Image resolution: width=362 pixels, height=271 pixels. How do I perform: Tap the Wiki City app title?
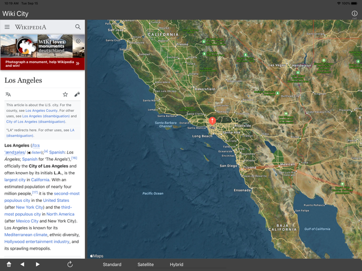15,13
